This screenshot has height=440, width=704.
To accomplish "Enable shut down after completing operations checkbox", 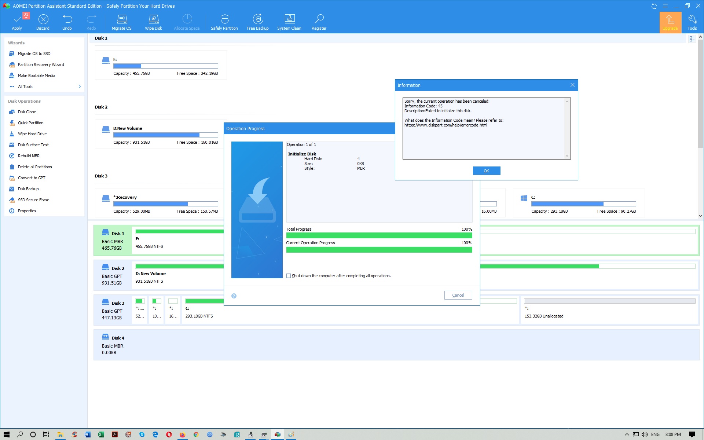I will 289,276.
